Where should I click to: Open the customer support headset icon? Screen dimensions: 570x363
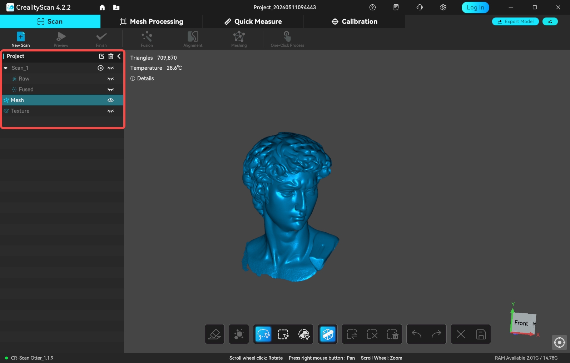coord(420,8)
